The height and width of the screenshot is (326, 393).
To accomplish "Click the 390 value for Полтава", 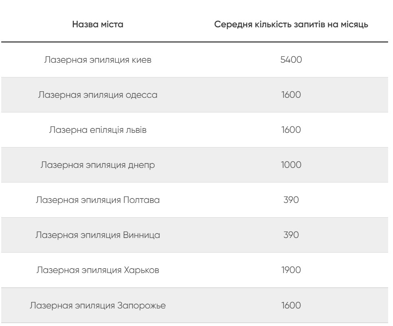I will coord(291,200).
